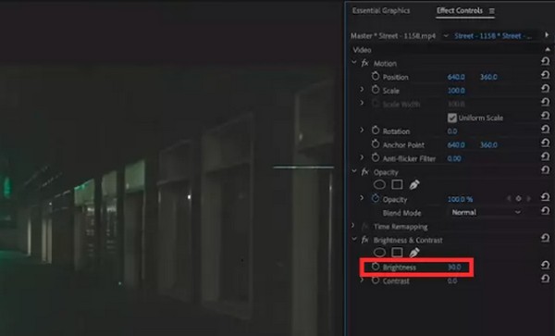
Task: Reset the Anti-flicker Filter parameter
Action: coord(546,156)
